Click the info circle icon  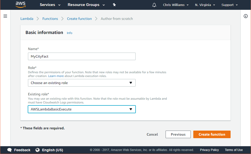click(246, 16)
